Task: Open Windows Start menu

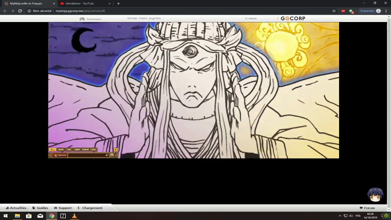Action: click(5, 216)
